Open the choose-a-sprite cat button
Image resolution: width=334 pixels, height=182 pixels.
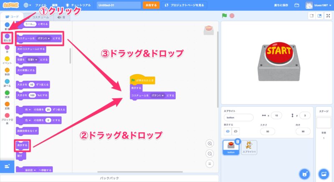point(305,173)
